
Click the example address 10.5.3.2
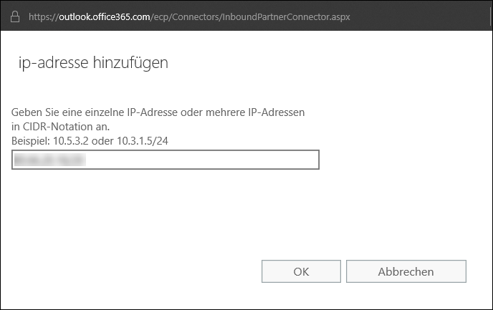click(71, 141)
